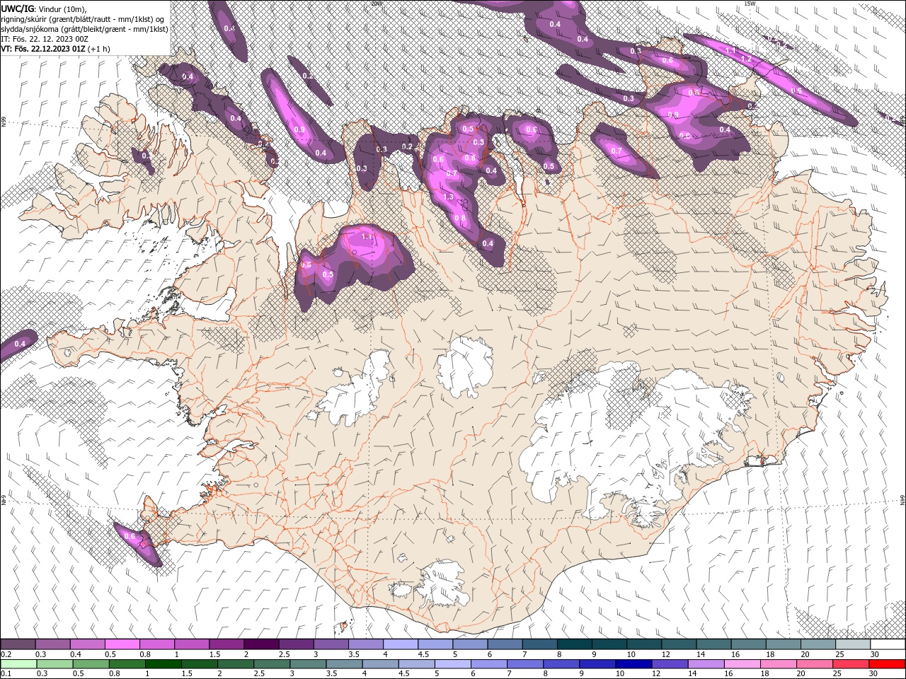Pick the darkest purple 2 swatch, upper legend
The image size is (906, 679).
coord(261,644)
